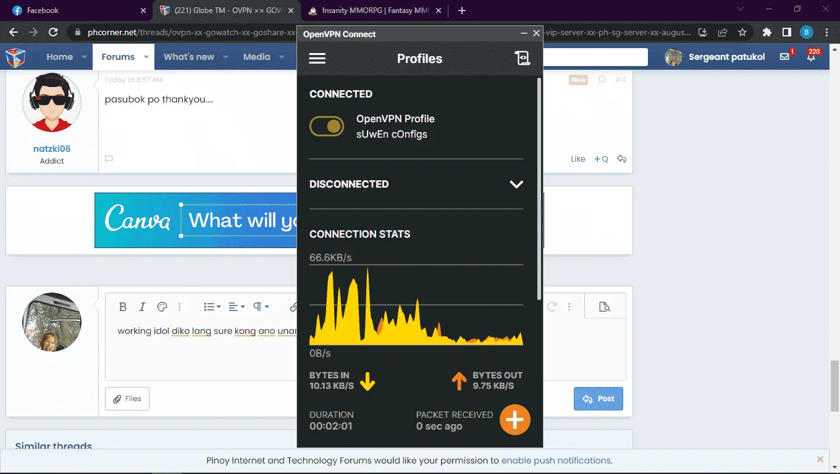
Task: Click into the reply message text area
Action: tap(365, 349)
